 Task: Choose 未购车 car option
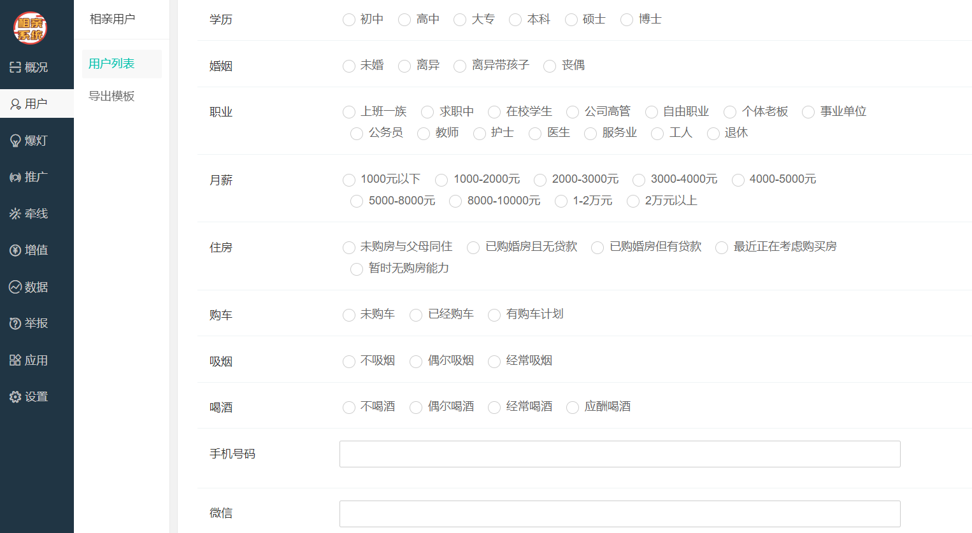pyautogui.click(x=349, y=315)
